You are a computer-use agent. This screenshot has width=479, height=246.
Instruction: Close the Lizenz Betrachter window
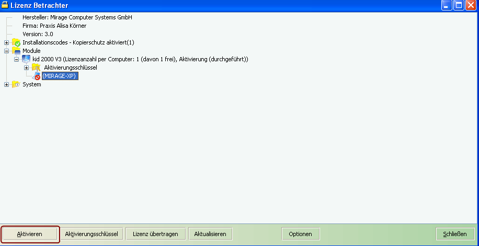[471, 5]
